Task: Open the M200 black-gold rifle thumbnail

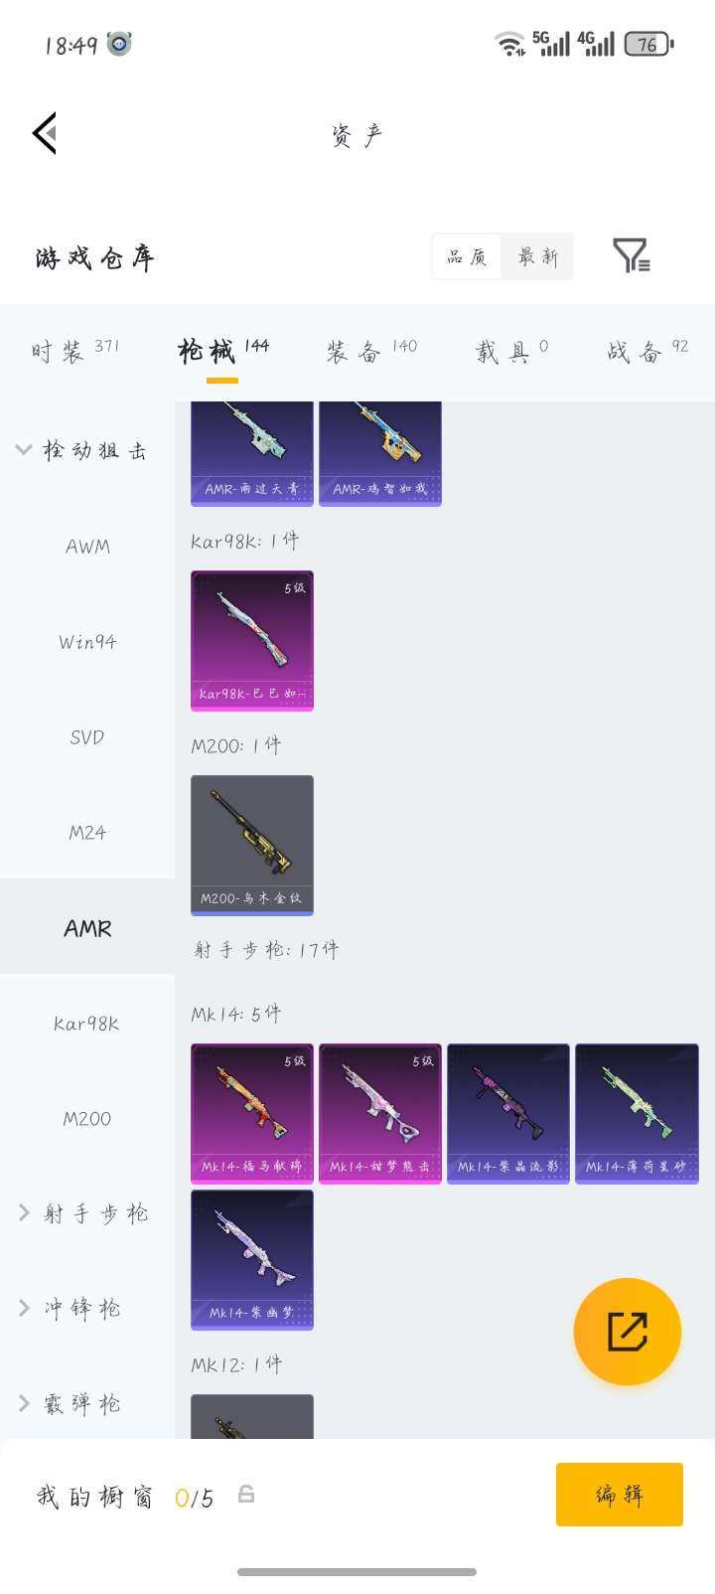Action: click(252, 845)
